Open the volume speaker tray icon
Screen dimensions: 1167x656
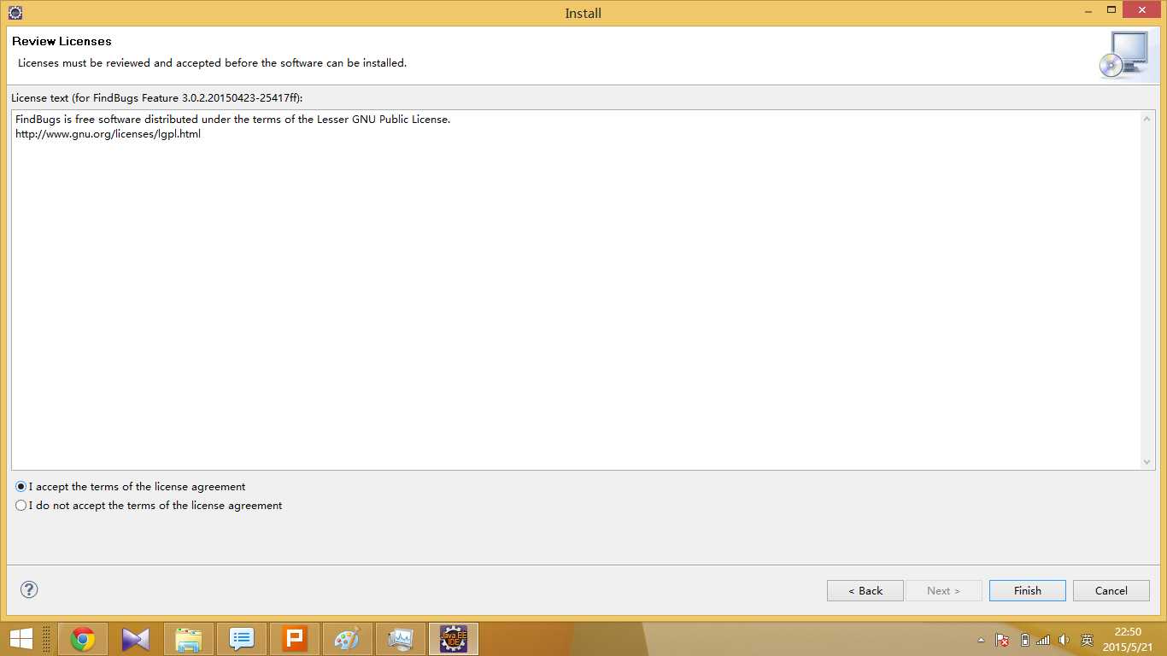pyautogui.click(x=1064, y=640)
